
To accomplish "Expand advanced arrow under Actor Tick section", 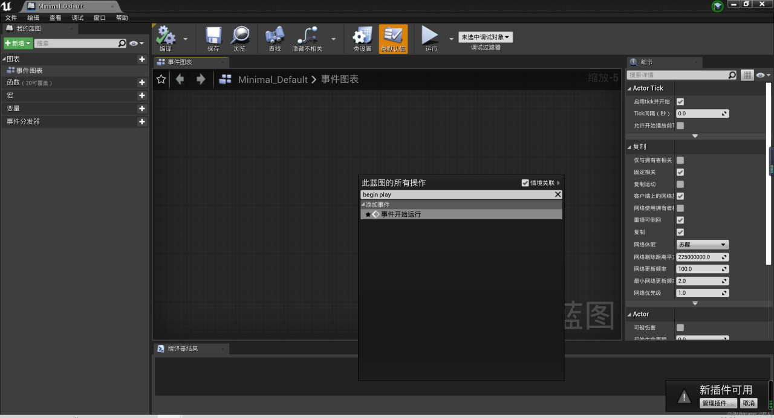I will pos(695,136).
